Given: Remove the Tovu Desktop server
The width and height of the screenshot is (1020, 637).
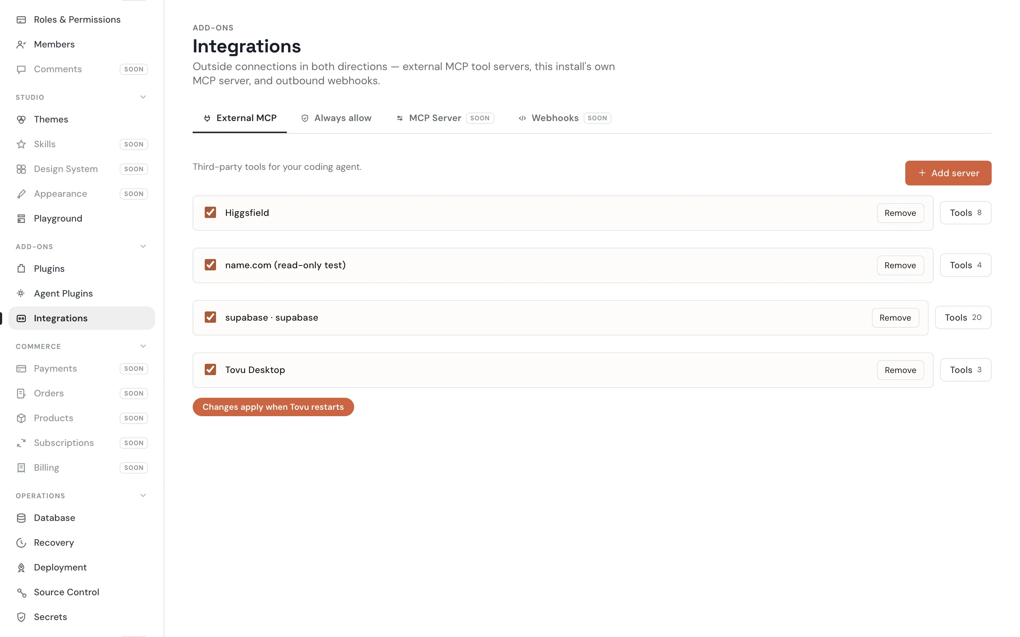Looking at the screenshot, I should tap(900, 370).
